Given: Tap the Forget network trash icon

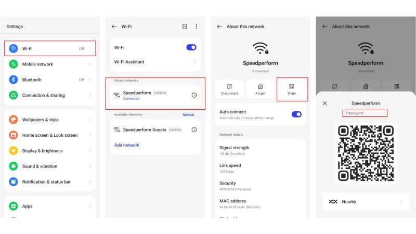Looking at the screenshot, I should click(x=261, y=86).
